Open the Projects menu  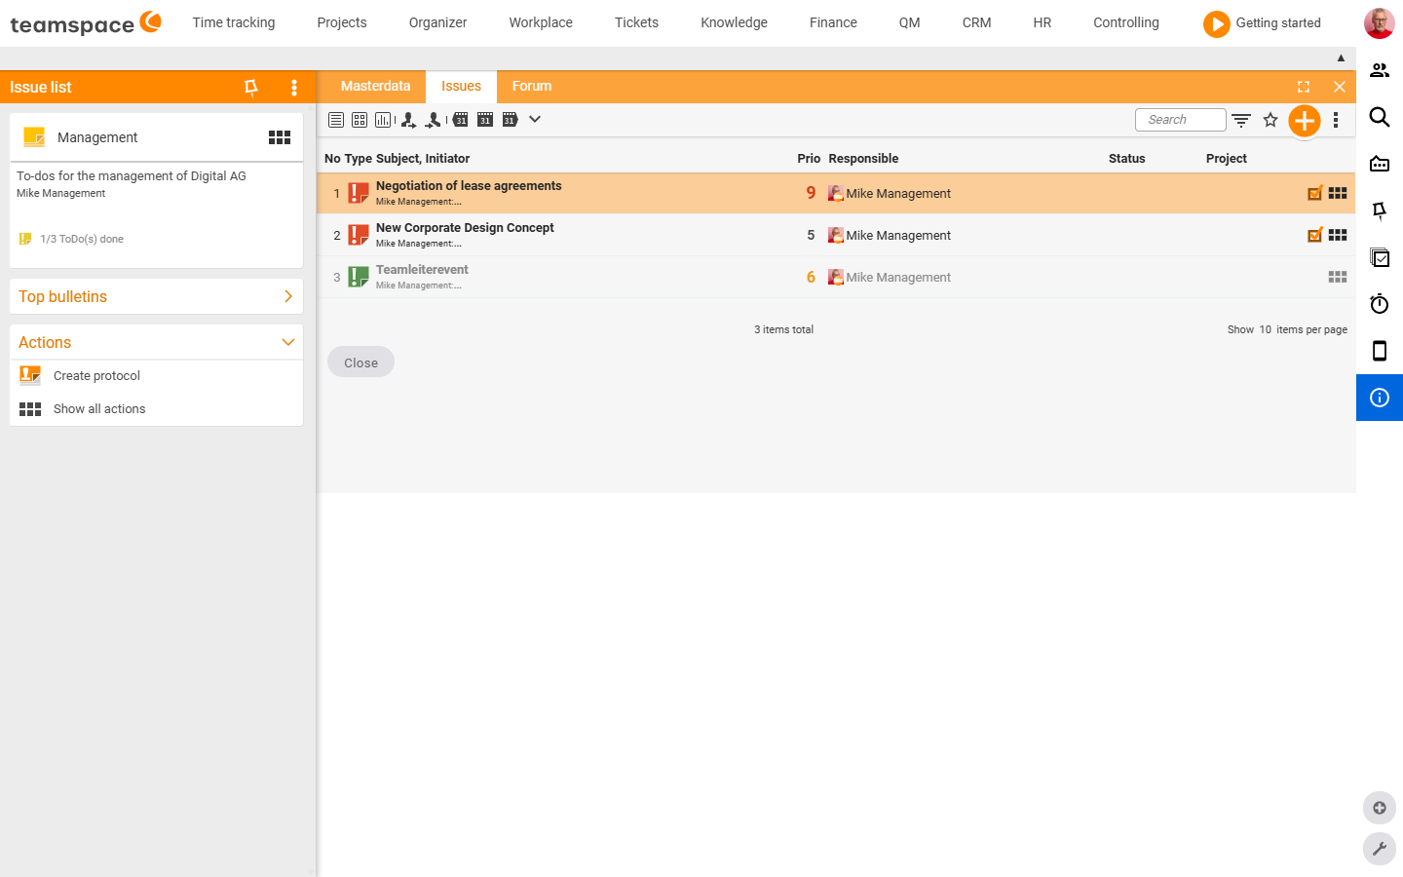[342, 22]
